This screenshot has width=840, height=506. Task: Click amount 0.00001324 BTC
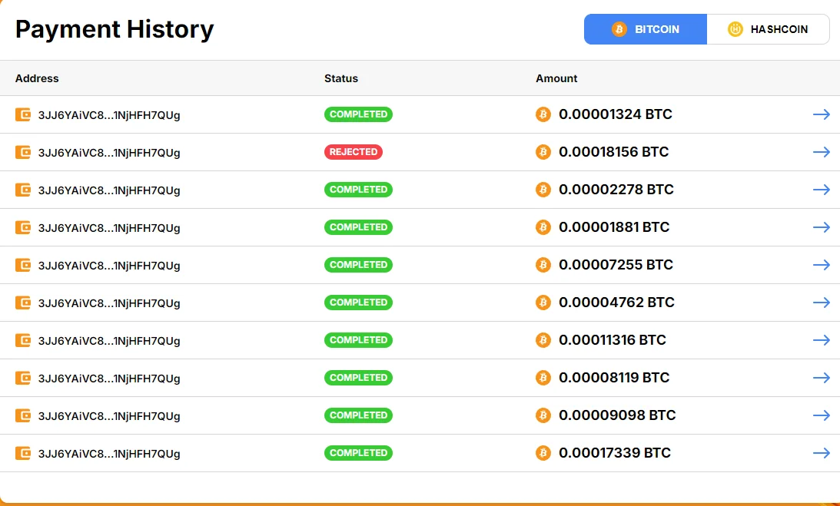(x=616, y=114)
